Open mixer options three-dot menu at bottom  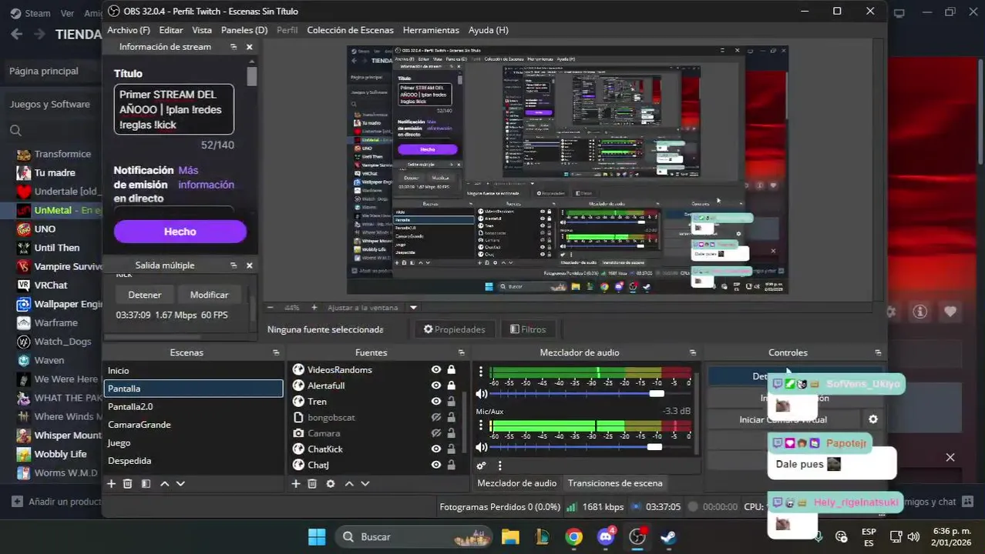[499, 466]
